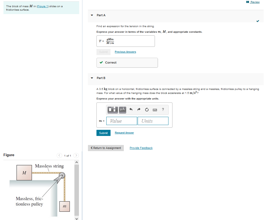Click inside the Units input field
266x220 pixels.
tap(153, 121)
